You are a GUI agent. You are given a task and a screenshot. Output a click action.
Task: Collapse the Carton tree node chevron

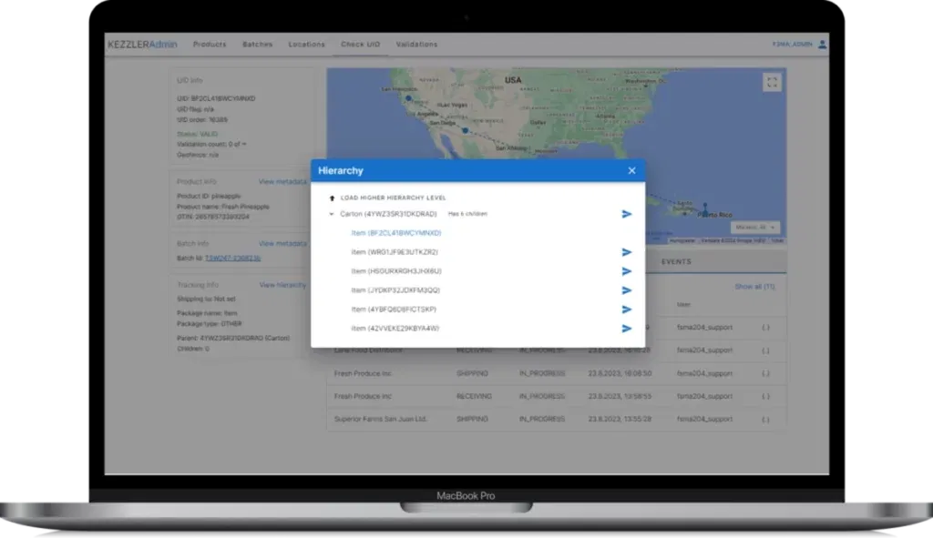[331, 214]
